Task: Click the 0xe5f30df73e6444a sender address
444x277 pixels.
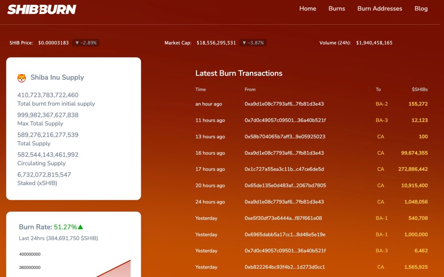Action: 283,218
